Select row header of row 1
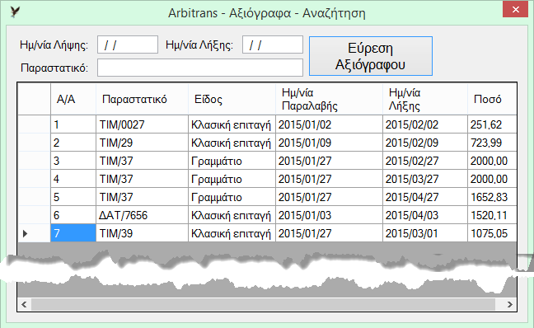 tap(34, 124)
